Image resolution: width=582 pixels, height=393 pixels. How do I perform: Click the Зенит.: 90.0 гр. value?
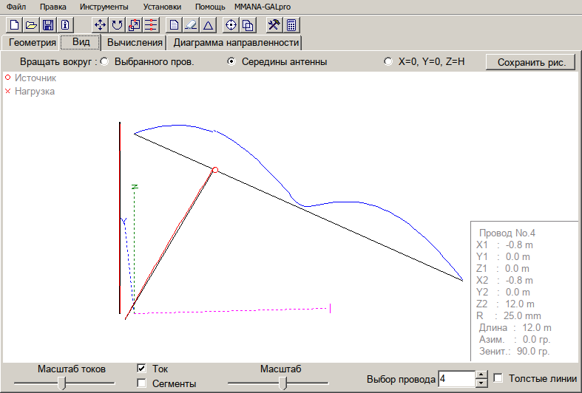515,351
